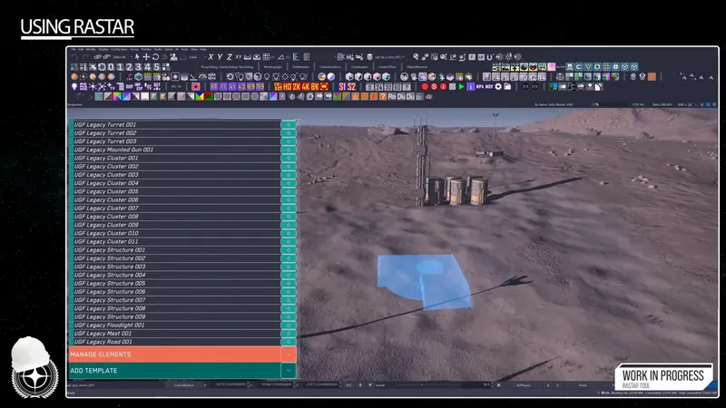Click teal button beside UGF Legacy Cluster 004

click(288, 183)
